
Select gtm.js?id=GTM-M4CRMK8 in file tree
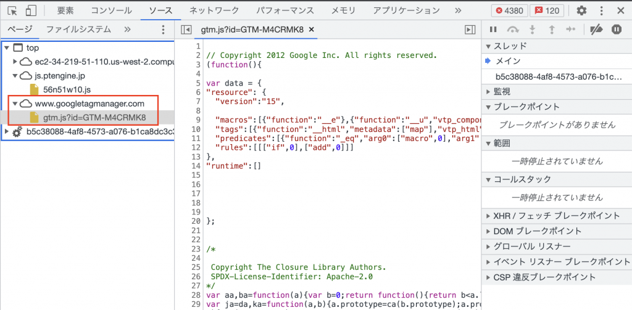pyautogui.click(x=94, y=118)
